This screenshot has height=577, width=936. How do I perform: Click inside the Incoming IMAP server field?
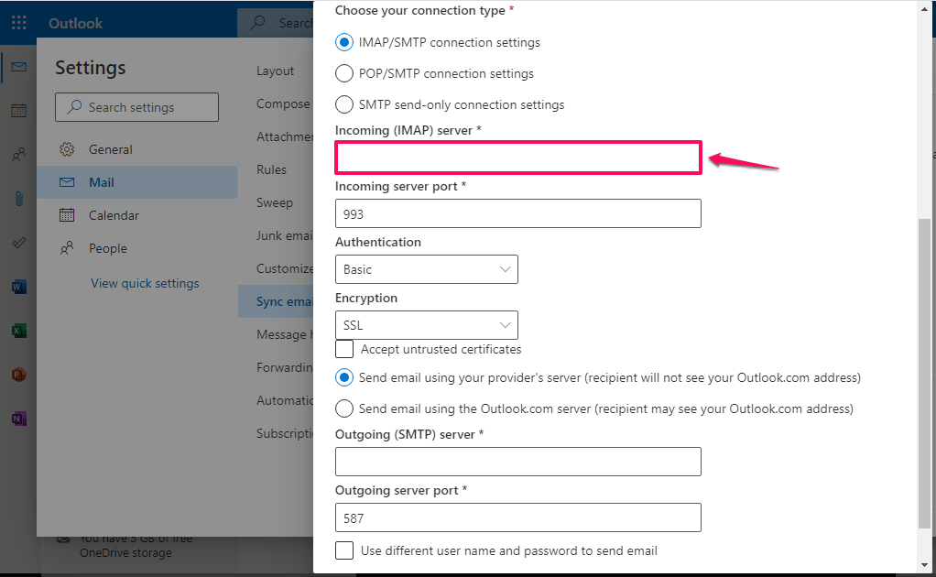(517, 158)
